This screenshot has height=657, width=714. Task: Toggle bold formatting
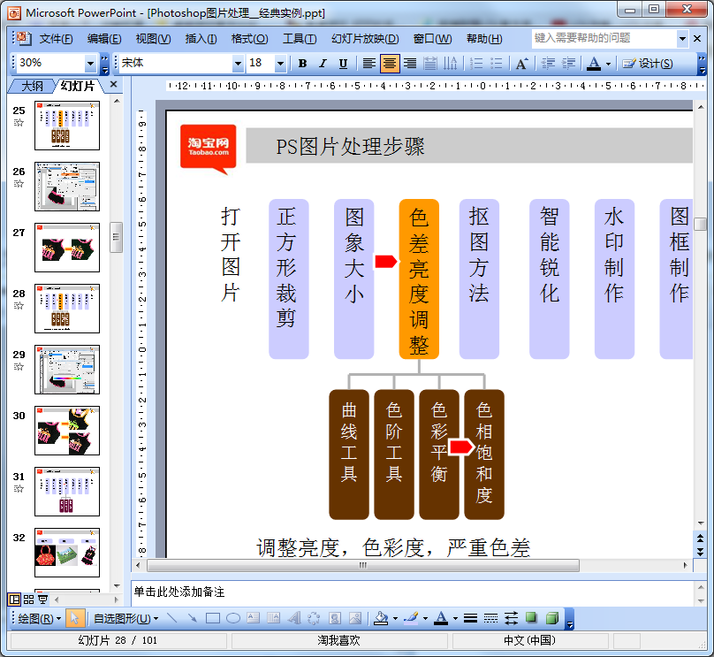[x=302, y=64]
